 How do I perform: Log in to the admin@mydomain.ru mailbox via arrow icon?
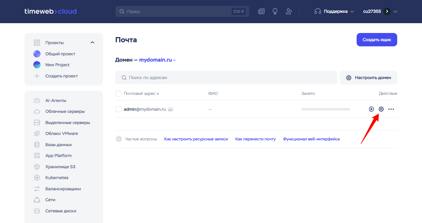click(371, 109)
